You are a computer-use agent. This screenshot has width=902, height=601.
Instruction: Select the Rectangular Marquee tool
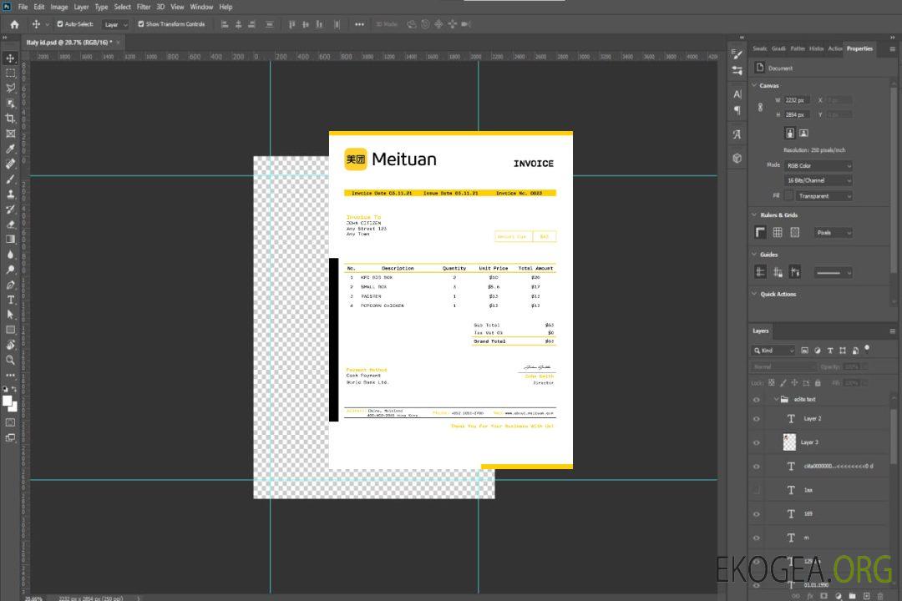[11, 73]
